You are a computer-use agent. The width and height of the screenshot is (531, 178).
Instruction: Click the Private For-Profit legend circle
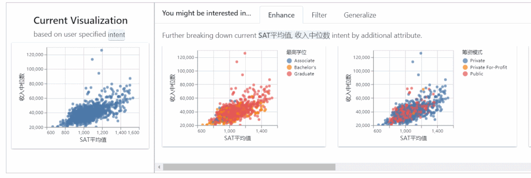tap(465, 67)
